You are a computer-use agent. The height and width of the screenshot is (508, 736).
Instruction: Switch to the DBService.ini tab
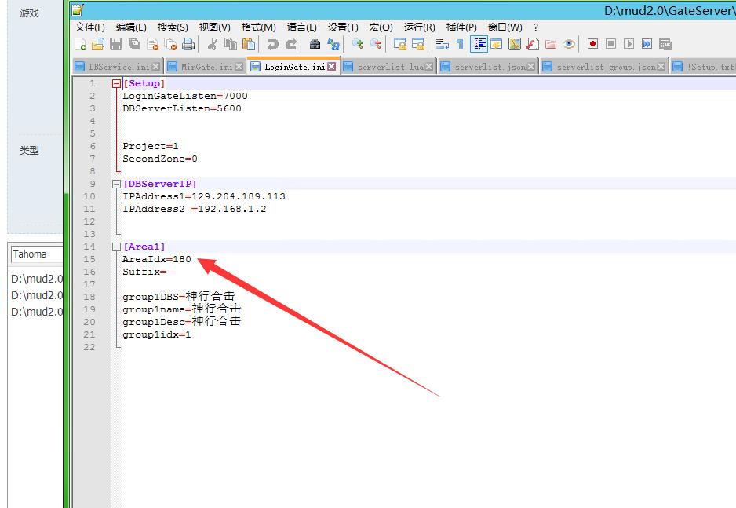pos(118,68)
